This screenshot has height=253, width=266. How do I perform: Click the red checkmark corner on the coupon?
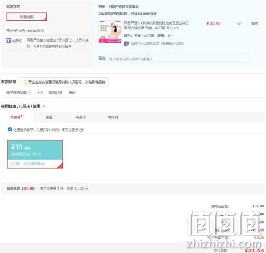pos(60,166)
